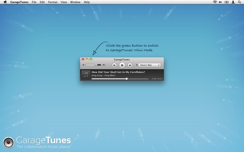Open the Window menu
This screenshot has height=152, width=244.
coord(75,2)
